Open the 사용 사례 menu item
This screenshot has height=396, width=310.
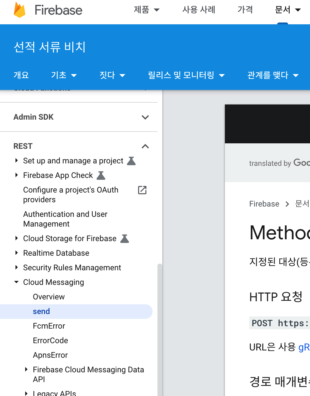click(x=199, y=10)
